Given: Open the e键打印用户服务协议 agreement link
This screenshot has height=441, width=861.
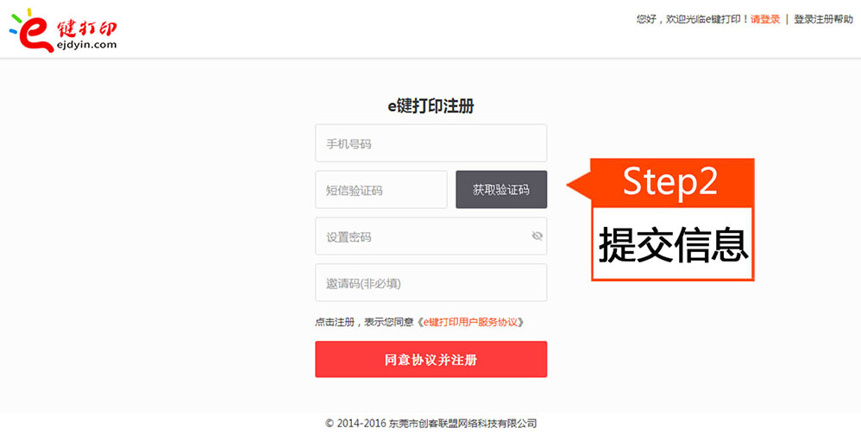Looking at the screenshot, I should click(x=470, y=323).
